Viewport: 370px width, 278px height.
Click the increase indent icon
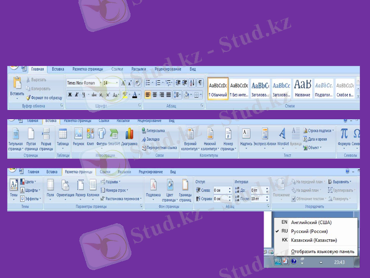pos(185,83)
